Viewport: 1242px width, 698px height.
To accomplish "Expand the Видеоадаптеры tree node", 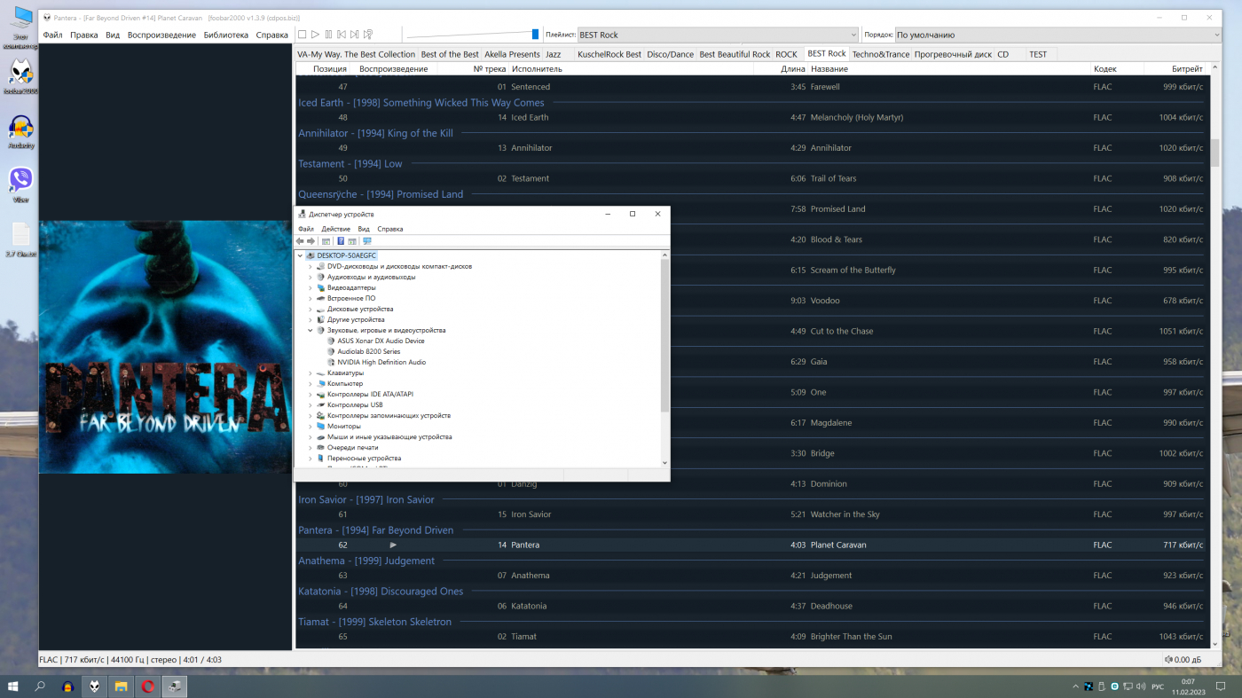I will [310, 287].
